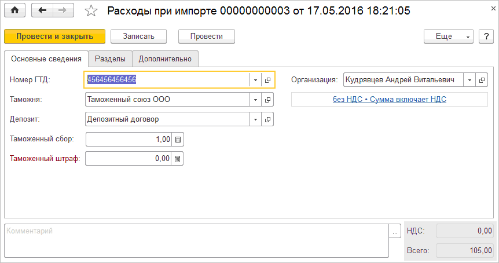Open the Организация record form icon
The width and height of the screenshot is (499, 263).
[x=482, y=80]
